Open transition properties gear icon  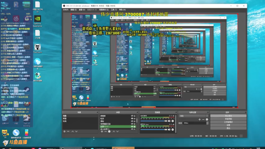pyautogui.click(x=207, y=120)
